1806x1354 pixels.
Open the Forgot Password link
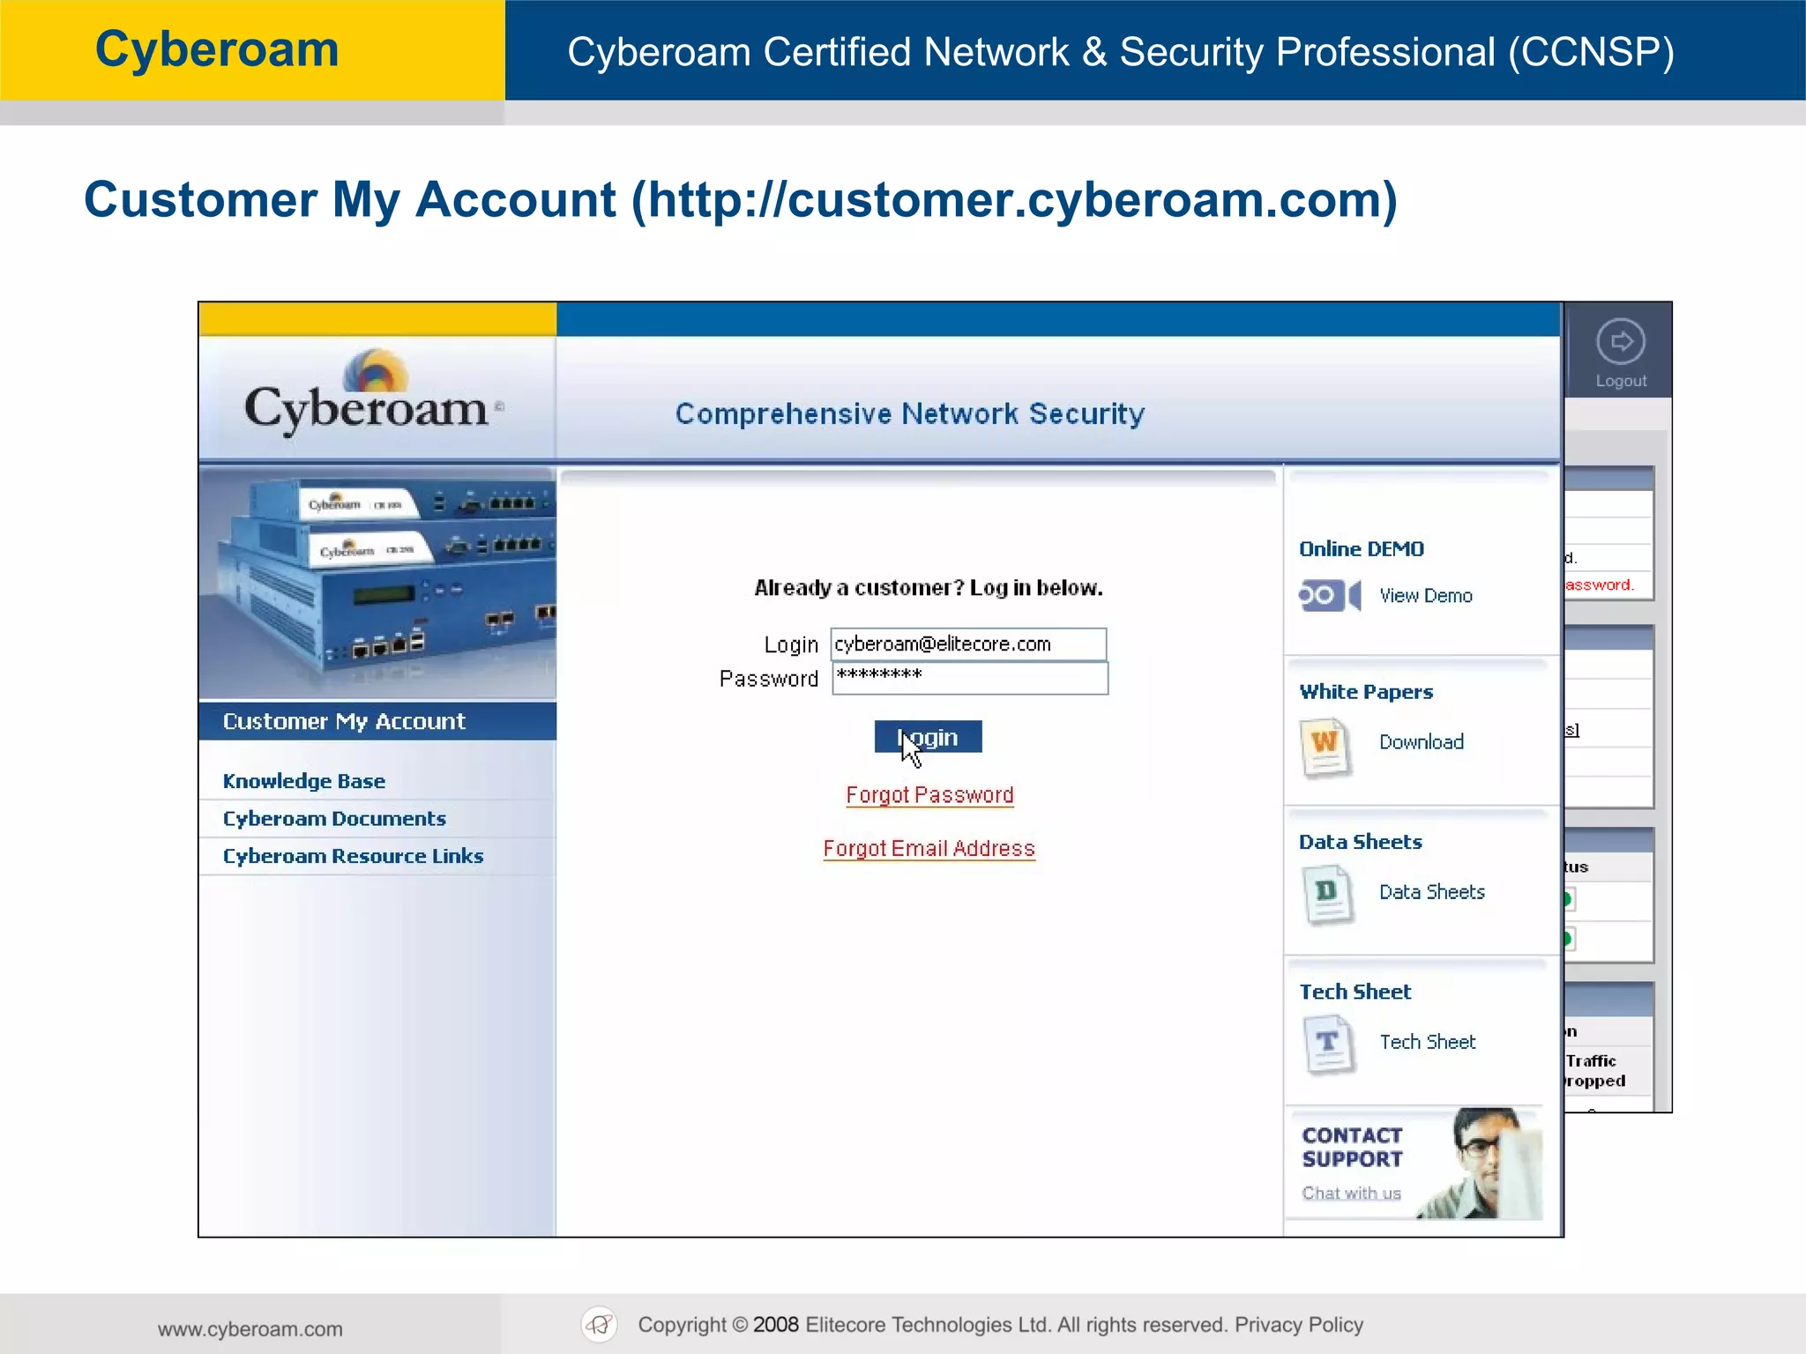coord(929,795)
